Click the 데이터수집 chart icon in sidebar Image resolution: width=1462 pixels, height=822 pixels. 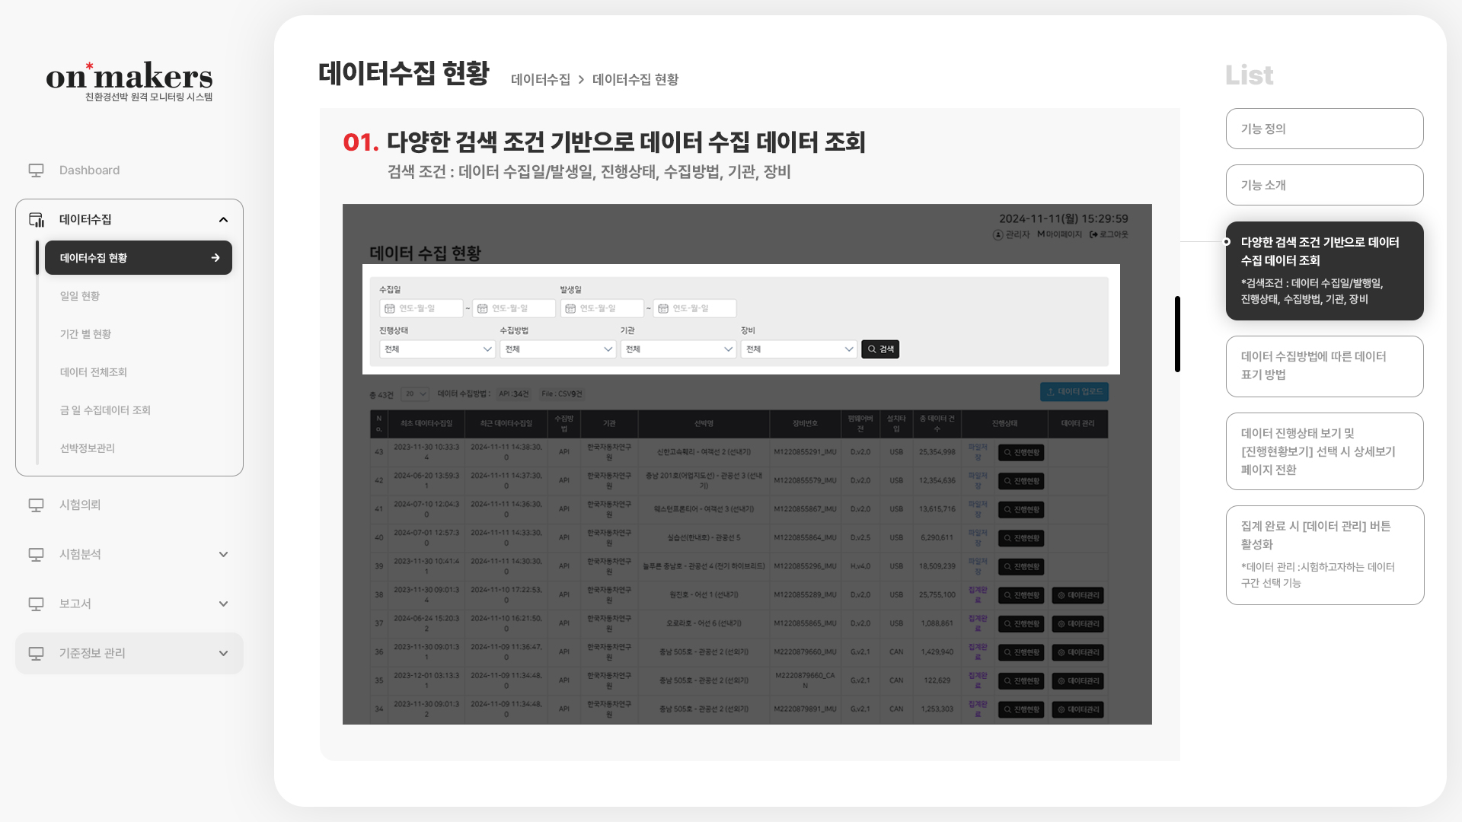click(37, 220)
